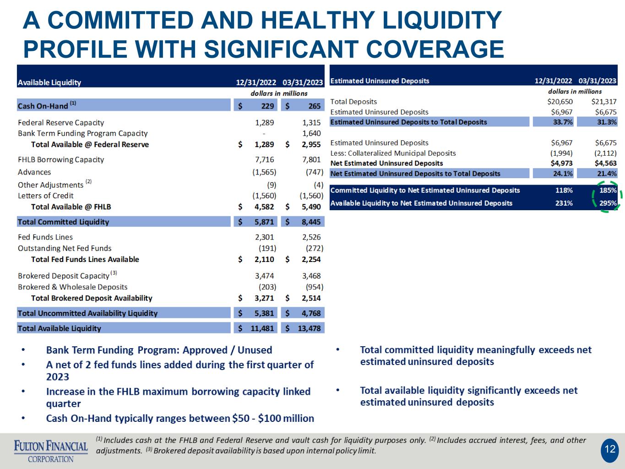Image resolution: width=625 pixels, height=469 pixels.
Task: Select the Cash On-Hand row label
Action: [47, 105]
